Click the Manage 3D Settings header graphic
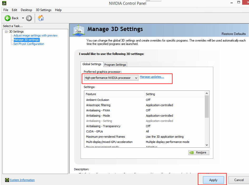Viewport: 249px width, 185px height. coord(79,30)
